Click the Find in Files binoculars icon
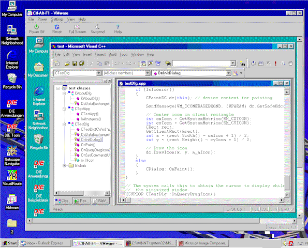This screenshot has height=248, width=308. [168, 64]
